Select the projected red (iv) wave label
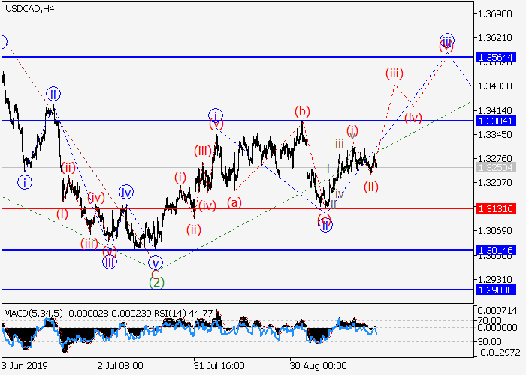This screenshot has height=375, width=526. tap(413, 118)
